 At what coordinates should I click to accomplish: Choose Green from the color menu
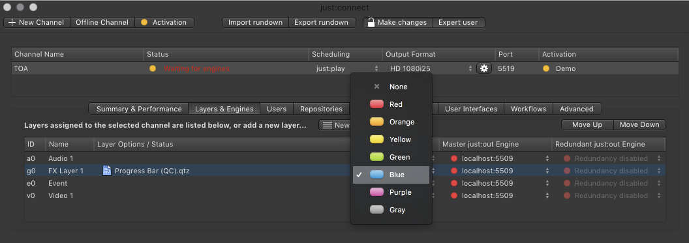click(391, 157)
